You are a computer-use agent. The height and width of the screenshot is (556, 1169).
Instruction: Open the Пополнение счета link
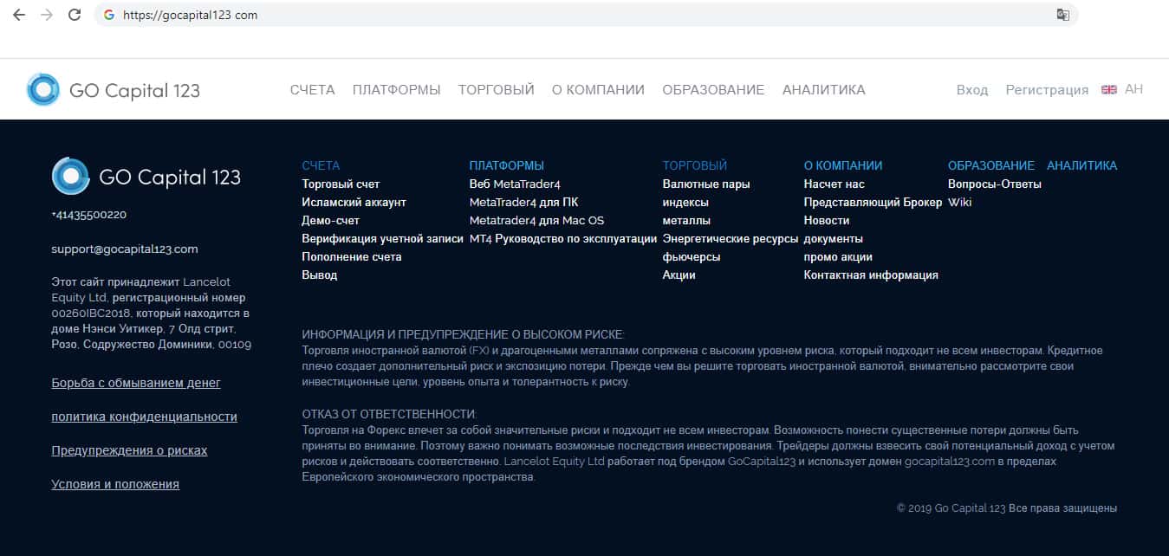351,256
